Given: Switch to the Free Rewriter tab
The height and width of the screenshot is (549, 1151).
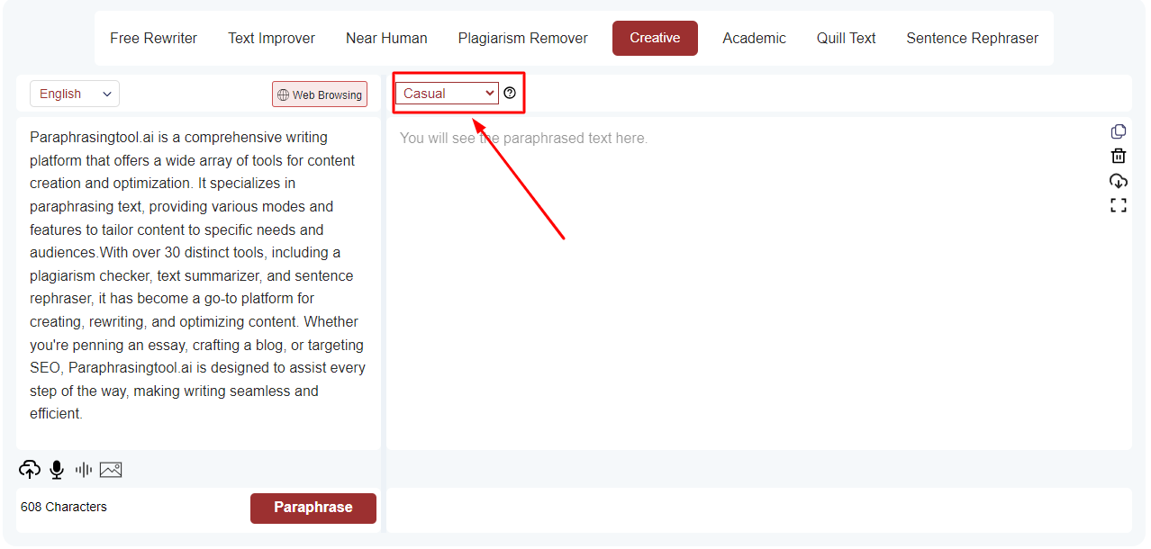Looking at the screenshot, I should [153, 38].
